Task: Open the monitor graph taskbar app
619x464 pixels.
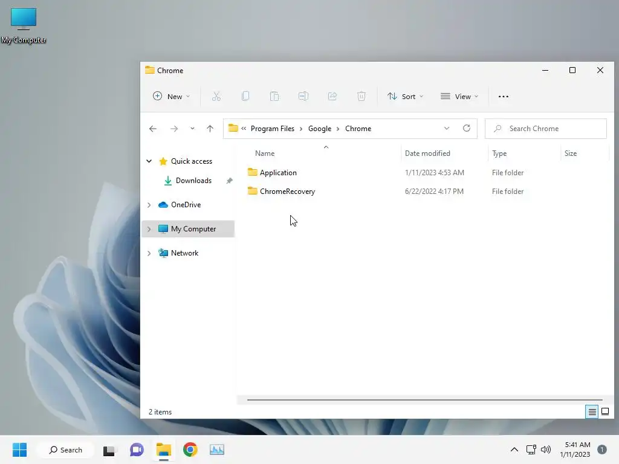Action: coord(217,449)
